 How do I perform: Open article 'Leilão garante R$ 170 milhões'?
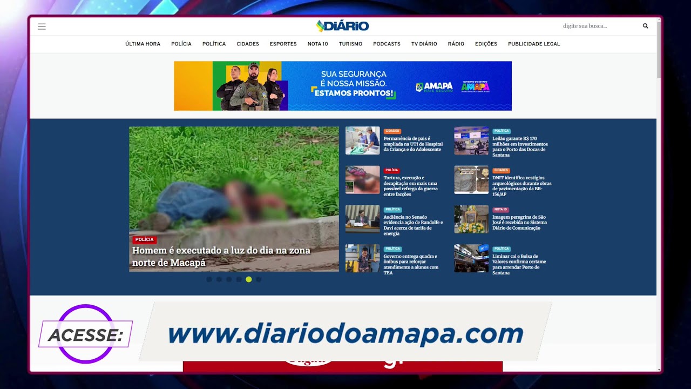[520, 147]
